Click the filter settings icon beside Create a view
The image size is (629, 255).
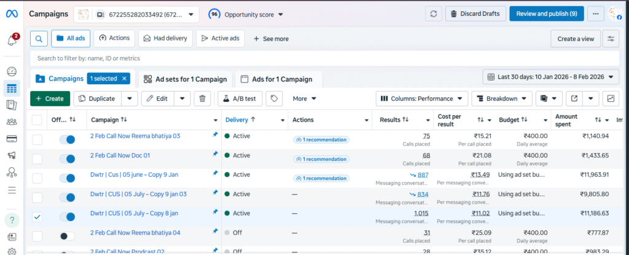coord(611,39)
